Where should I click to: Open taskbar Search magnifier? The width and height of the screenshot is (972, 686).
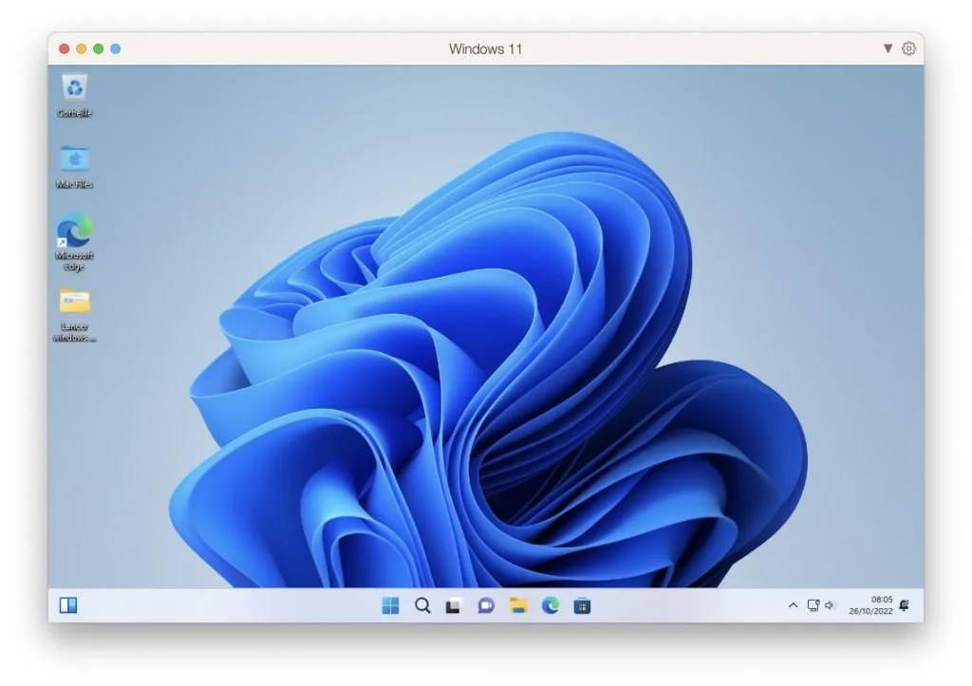(422, 605)
